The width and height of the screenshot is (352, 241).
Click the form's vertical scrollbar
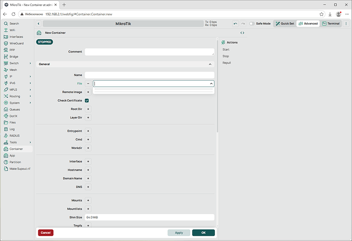(x=217, y=86)
